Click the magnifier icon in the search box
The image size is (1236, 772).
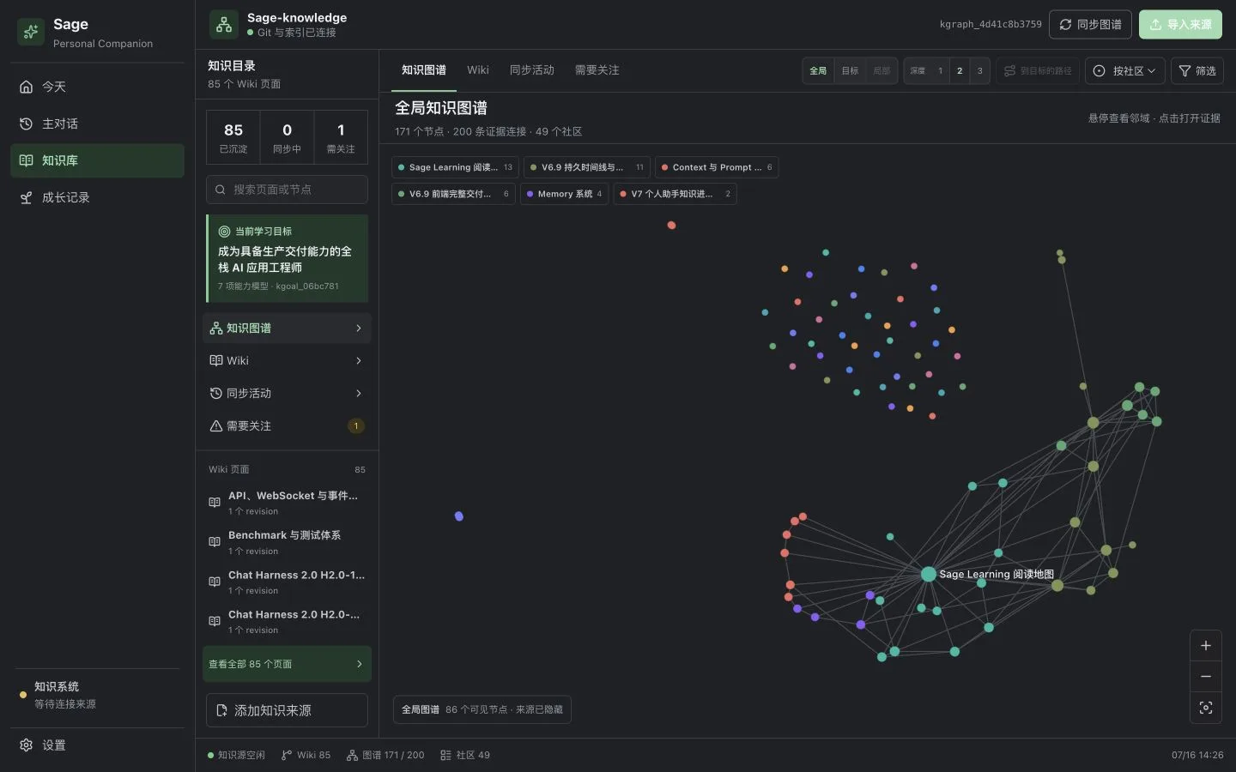pyautogui.click(x=221, y=190)
